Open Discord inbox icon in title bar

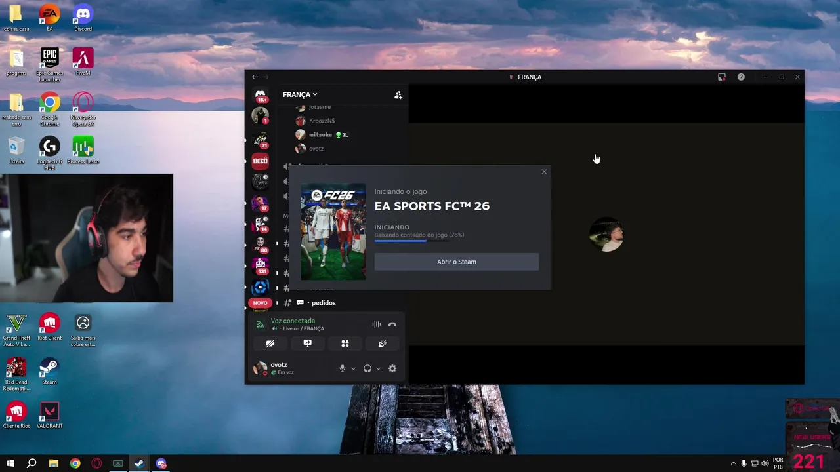pyautogui.click(x=722, y=77)
